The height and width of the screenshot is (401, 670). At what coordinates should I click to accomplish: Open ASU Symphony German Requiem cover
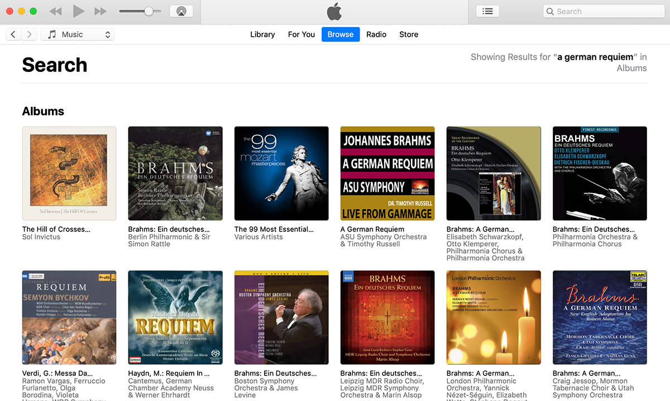(387, 173)
